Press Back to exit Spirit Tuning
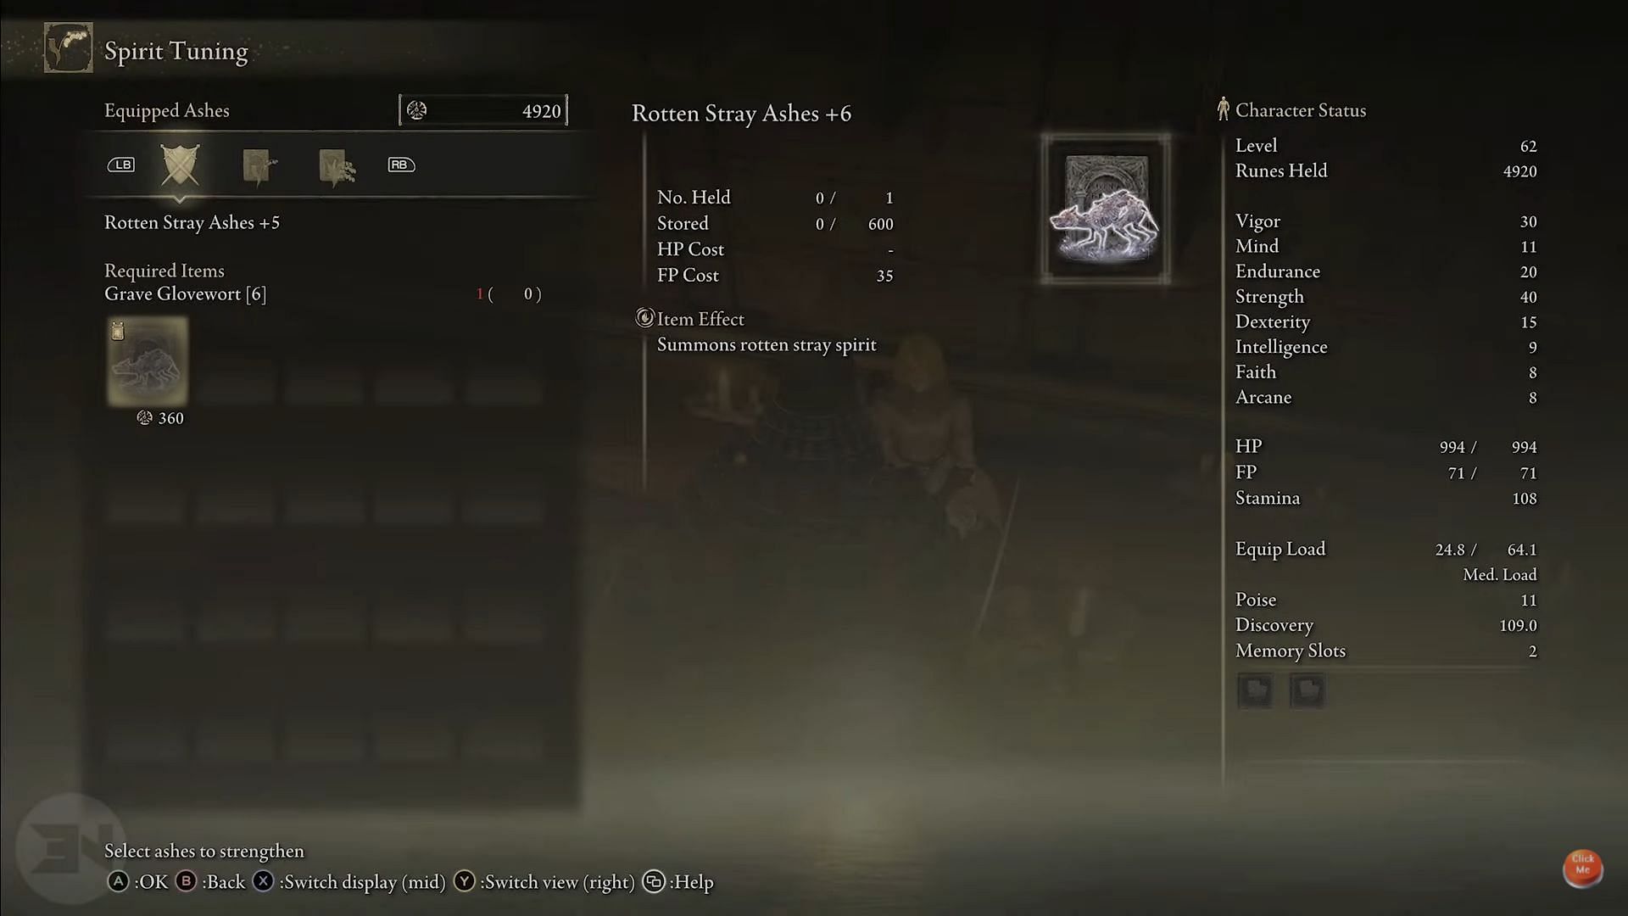 [185, 882]
